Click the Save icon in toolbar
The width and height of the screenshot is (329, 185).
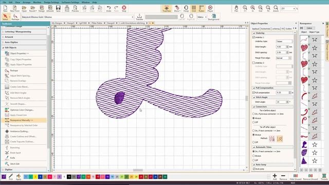click(58, 9)
